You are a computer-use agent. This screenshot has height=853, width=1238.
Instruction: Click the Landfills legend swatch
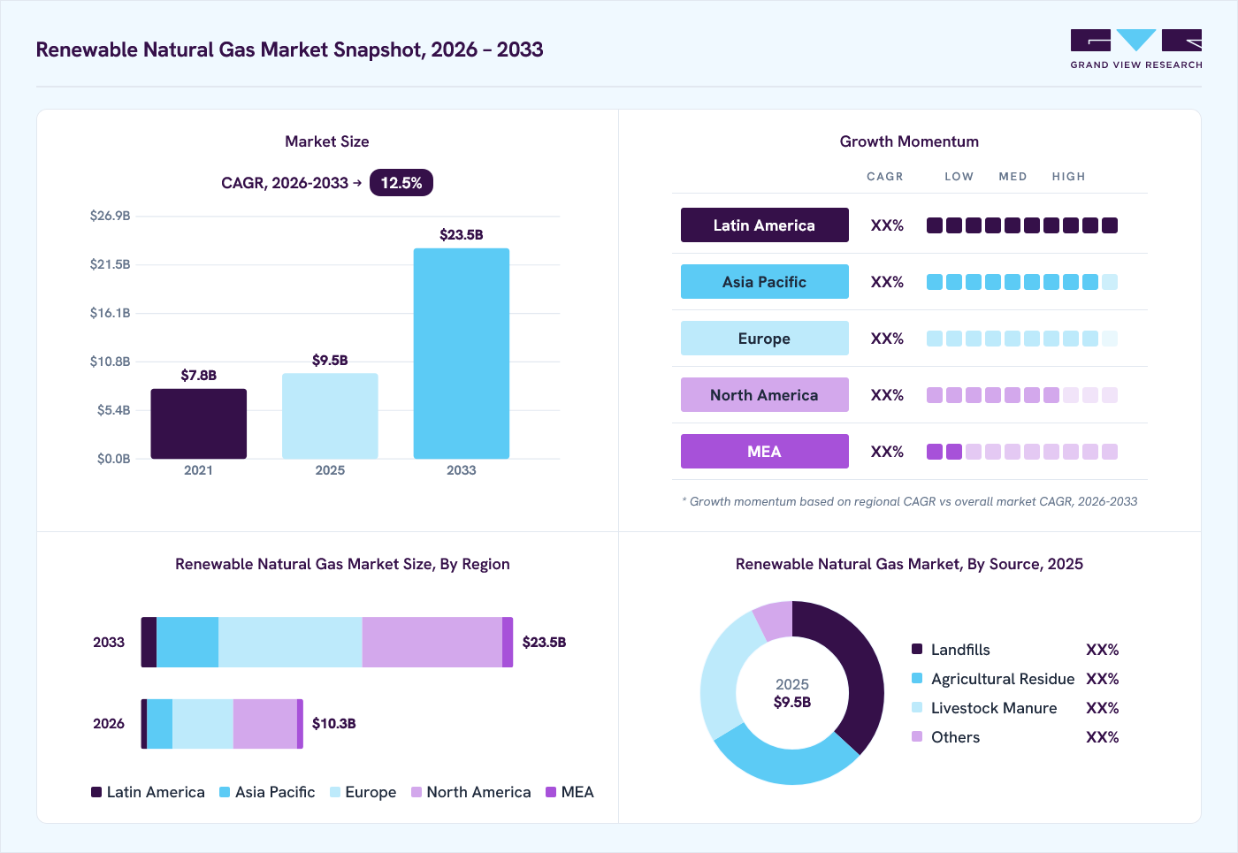point(917,649)
